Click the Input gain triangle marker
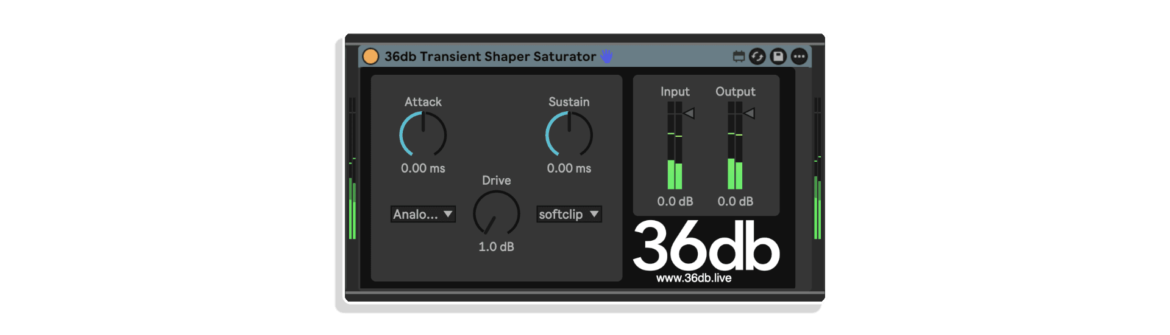This screenshot has height=335, width=1170. tap(689, 113)
